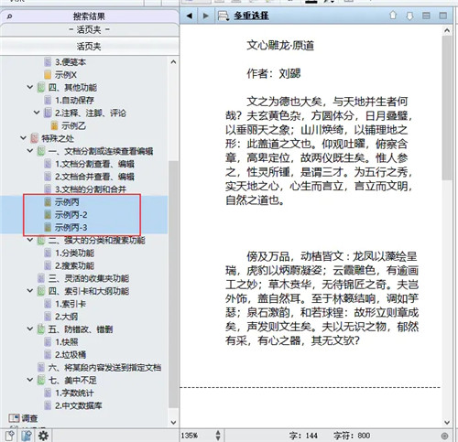Open the gear actions menu in the binder footer
The image size is (458, 442).
(x=43, y=436)
